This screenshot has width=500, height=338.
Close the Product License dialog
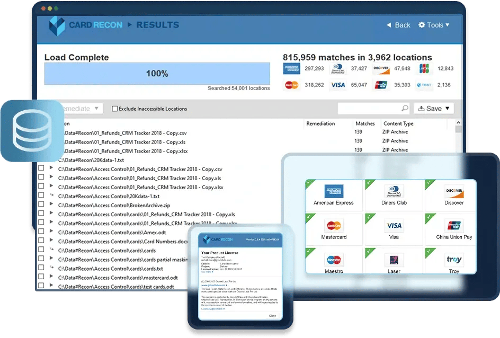[272, 315]
